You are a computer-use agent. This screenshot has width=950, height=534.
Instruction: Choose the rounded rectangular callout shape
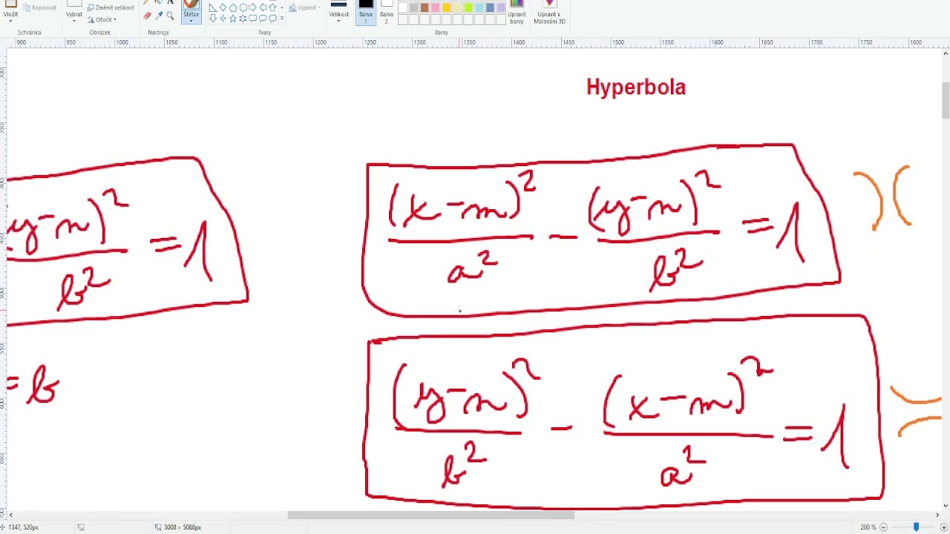pyautogui.click(x=252, y=19)
